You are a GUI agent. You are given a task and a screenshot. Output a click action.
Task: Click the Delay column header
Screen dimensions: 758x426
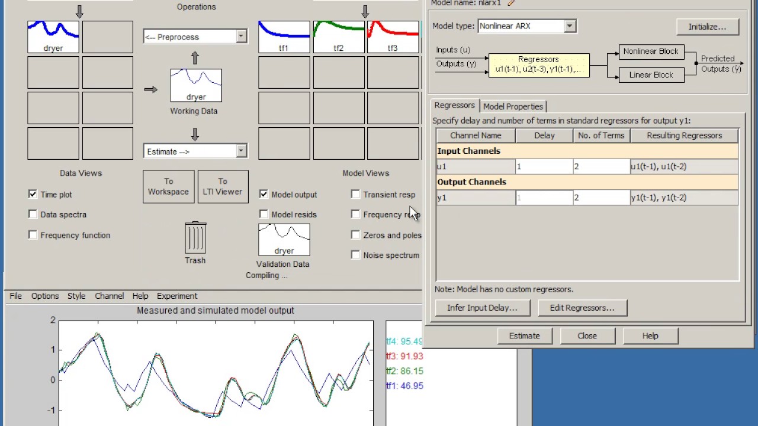(544, 135)
